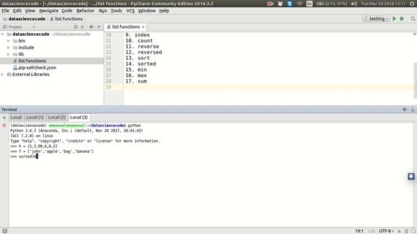The image size is (417, 234).
Task: Close the list functions editor tab
Action: tap(143, 27)
